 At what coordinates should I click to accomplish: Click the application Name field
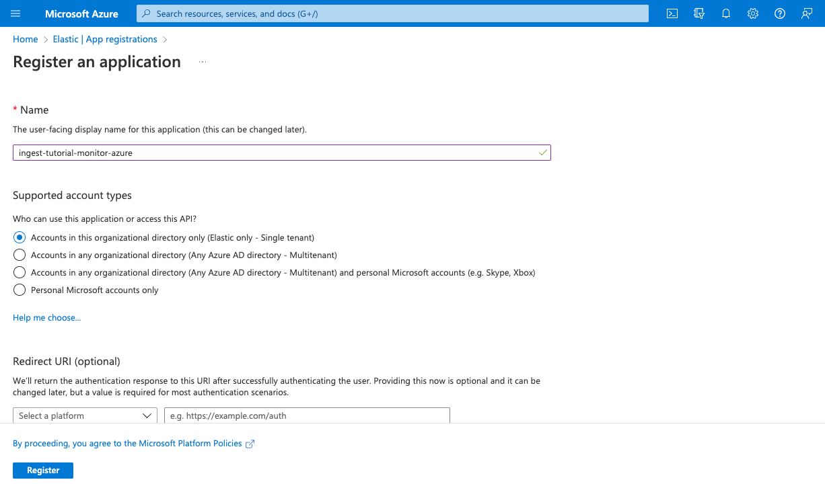pos(281,153)
